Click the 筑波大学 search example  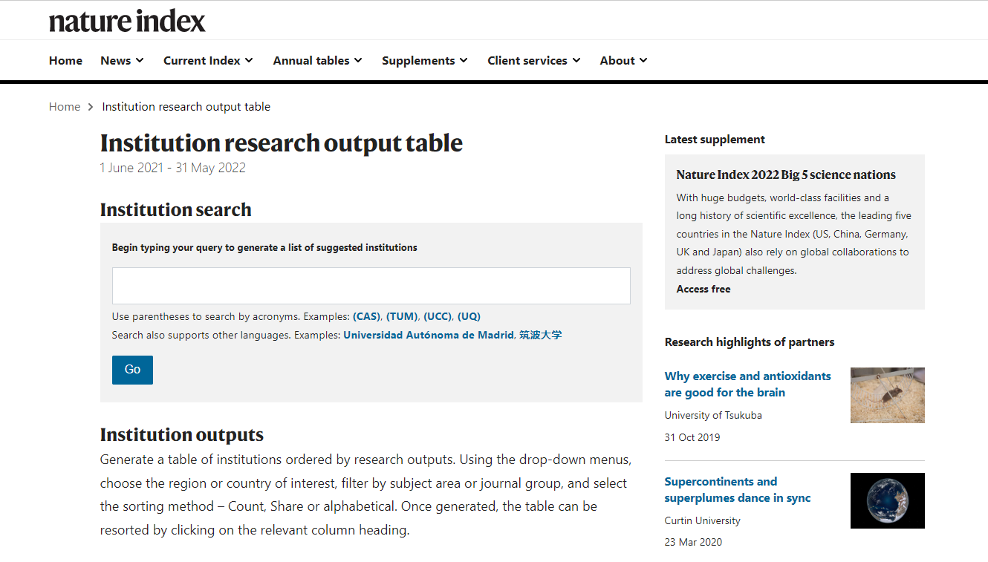540,336
